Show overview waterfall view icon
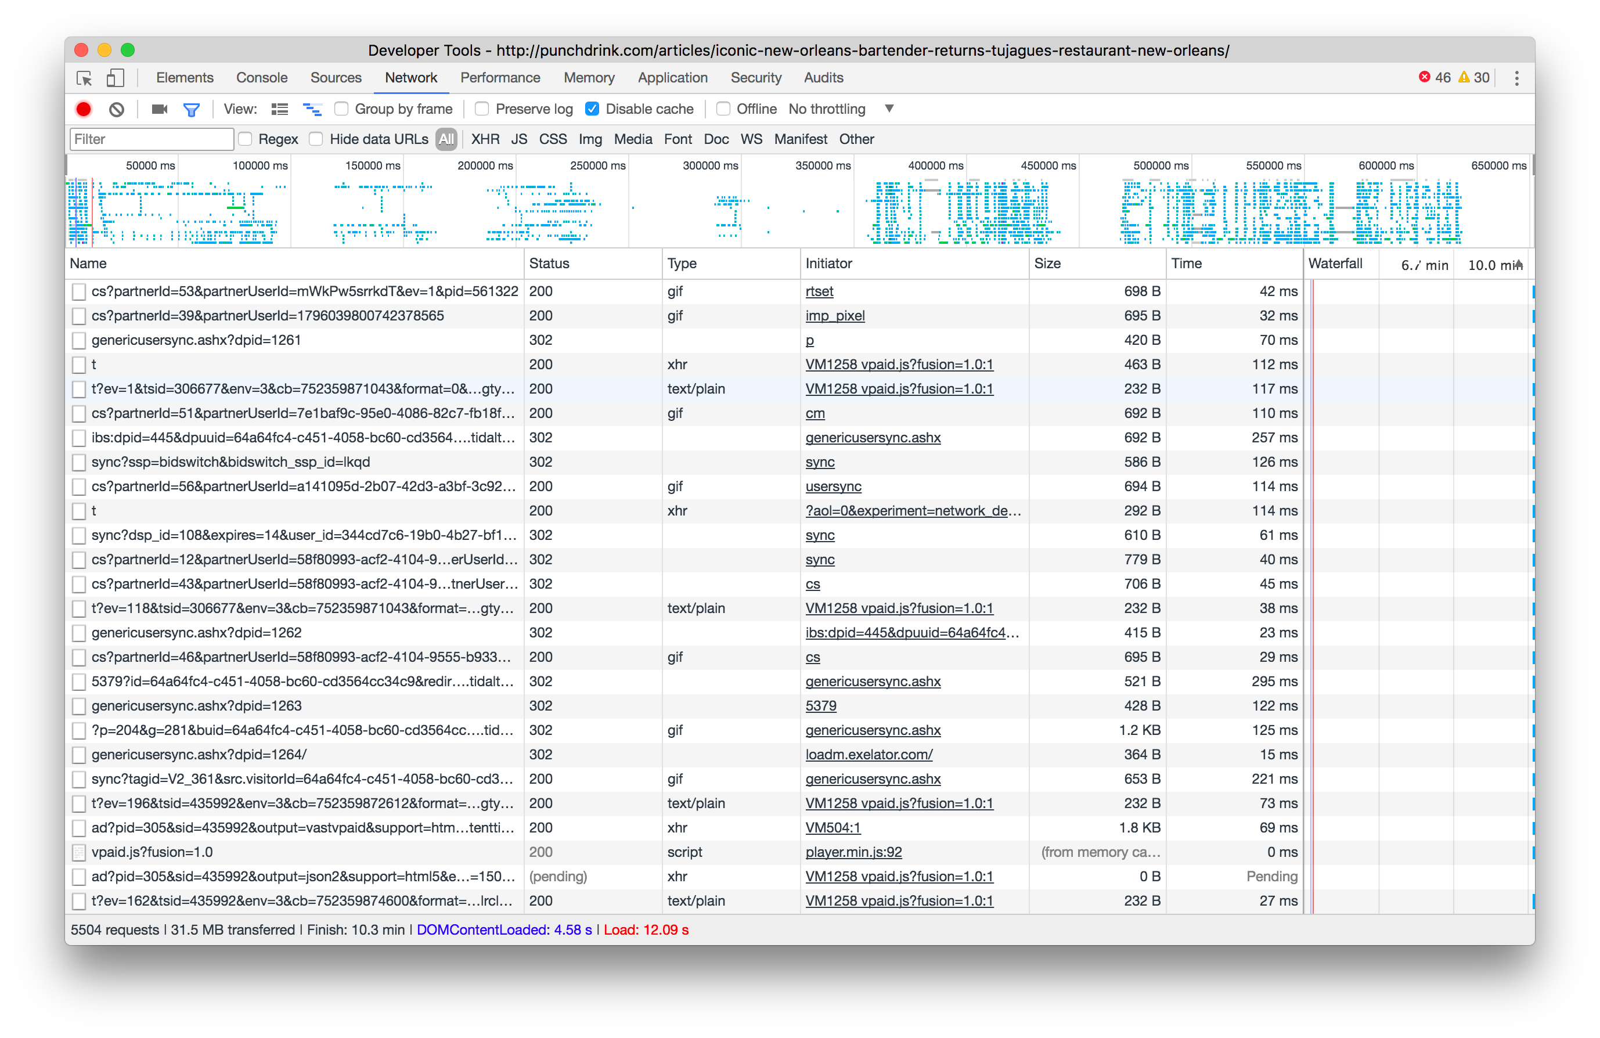 pyautogui.click(x=312, y=109)
